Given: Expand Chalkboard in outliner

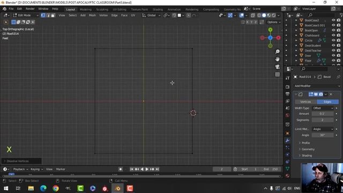Looking at the screenshot, I should coord(296,35).
